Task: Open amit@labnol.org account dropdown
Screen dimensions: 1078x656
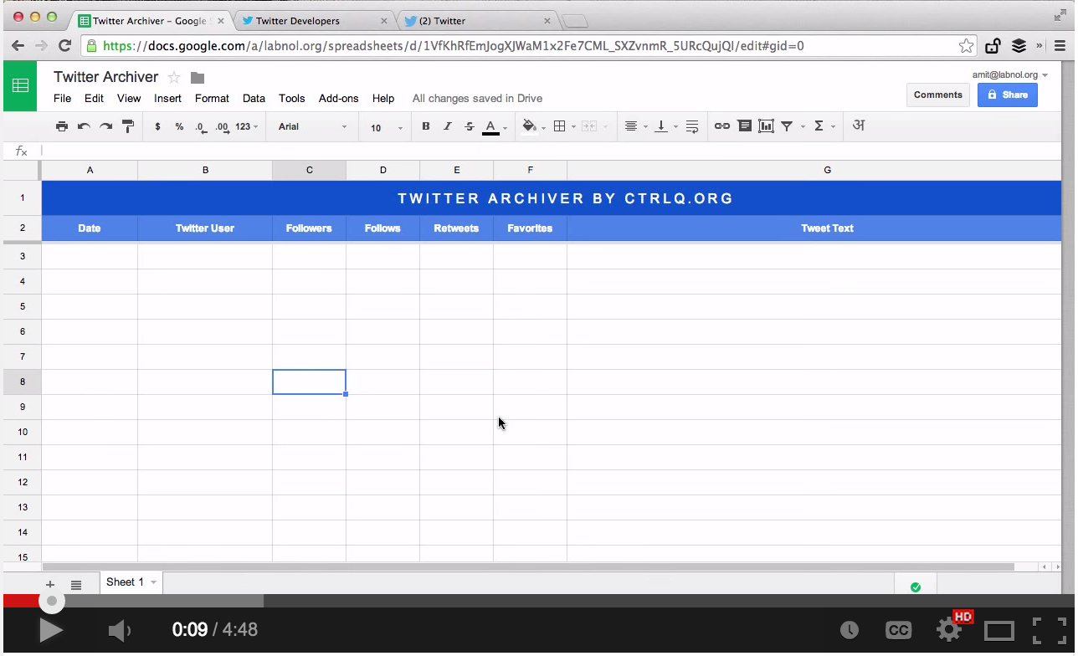Action: click(x=1009, y=74)
